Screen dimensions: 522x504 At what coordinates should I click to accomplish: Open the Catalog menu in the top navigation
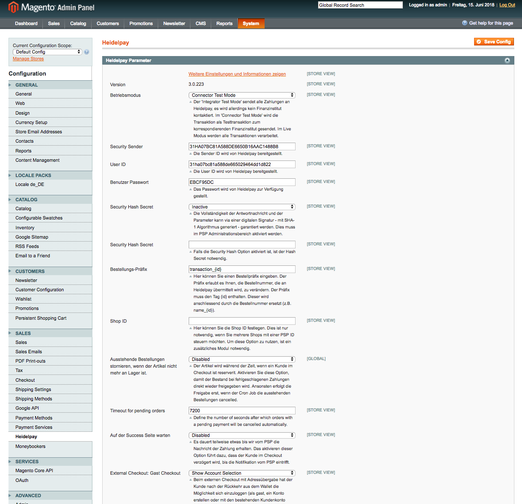(78, 23)
